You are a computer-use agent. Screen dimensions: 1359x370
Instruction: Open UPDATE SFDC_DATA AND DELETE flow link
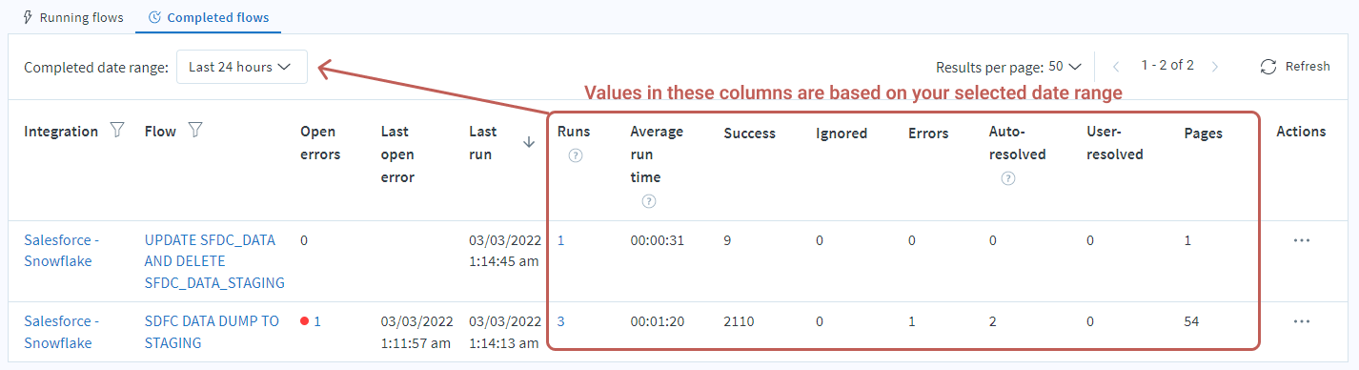214,261
